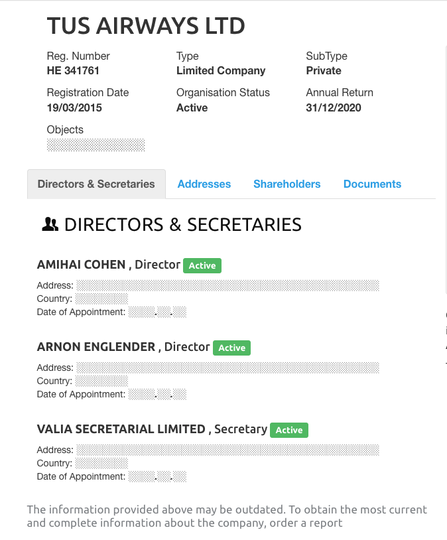Click the Active badge next to Arnon Englender
447x540 pixels.
(x=232, y=348)
